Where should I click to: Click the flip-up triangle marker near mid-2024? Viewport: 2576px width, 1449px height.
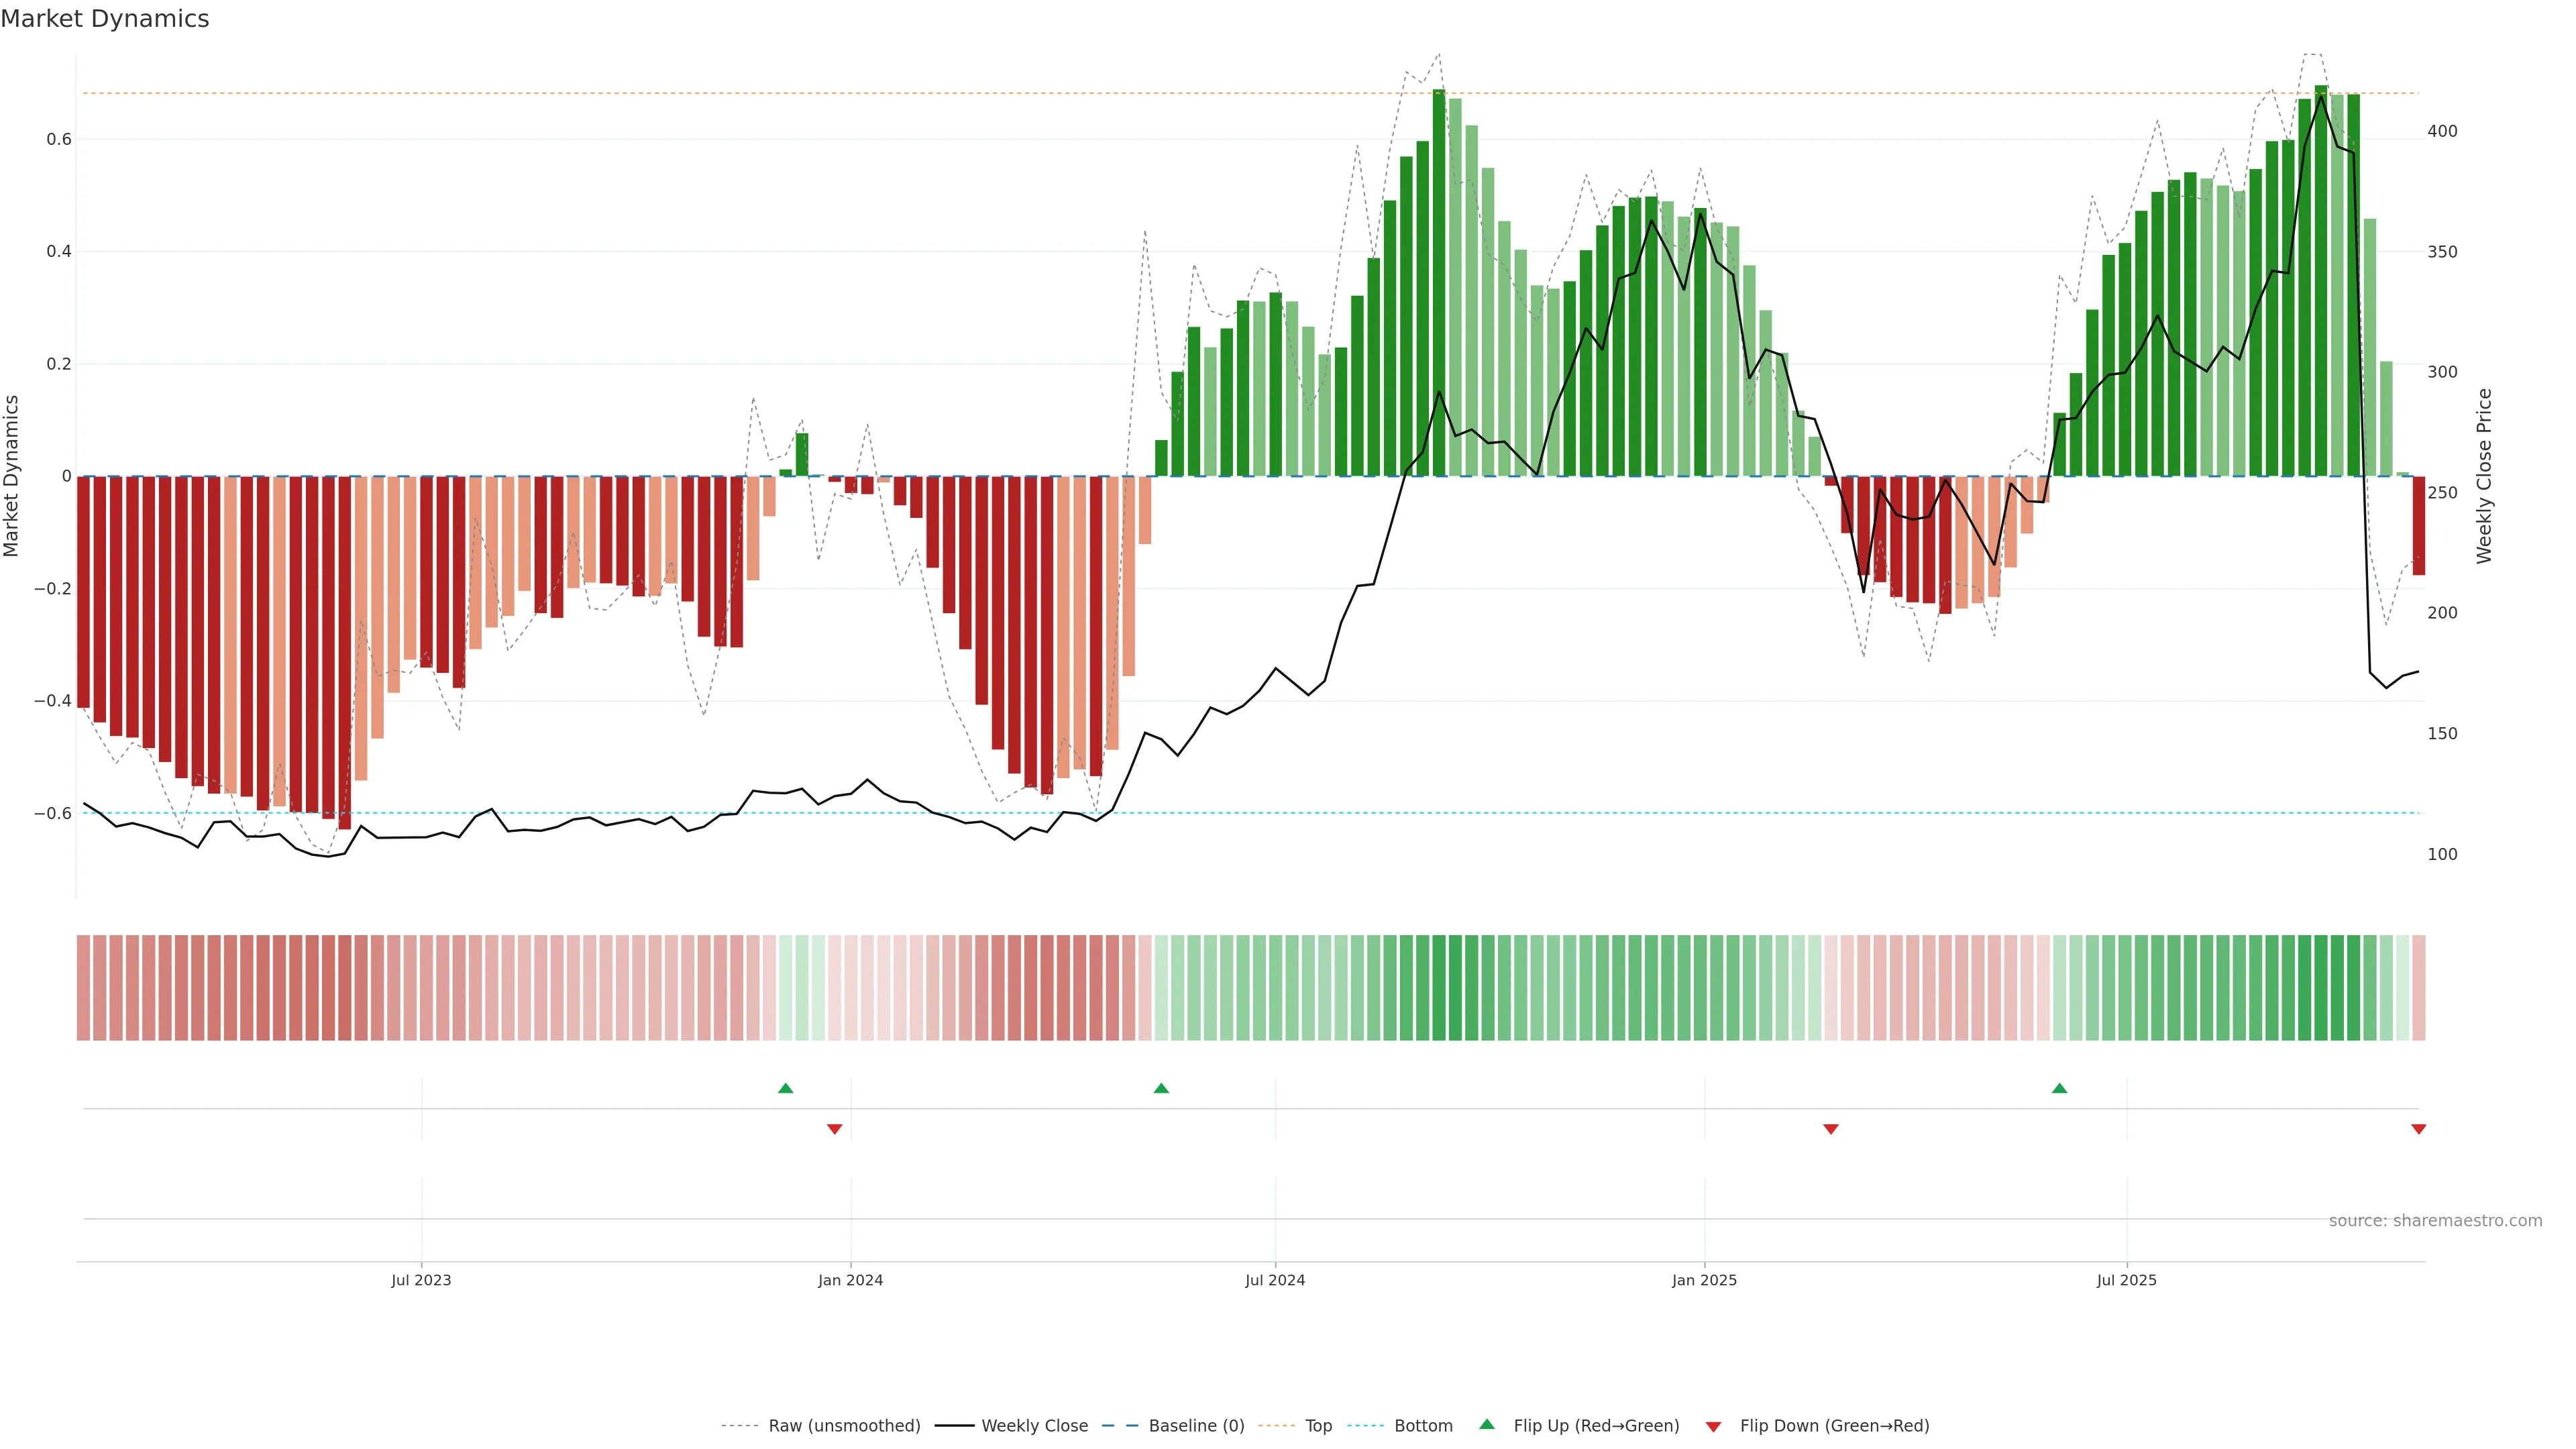tap(1161, 1088)
